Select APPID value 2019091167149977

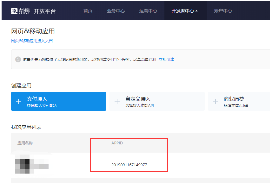(x=129, y=165)
